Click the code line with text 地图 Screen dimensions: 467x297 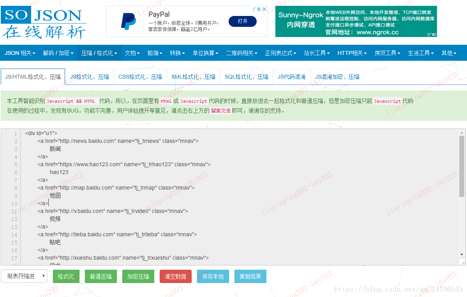[55, 195]
